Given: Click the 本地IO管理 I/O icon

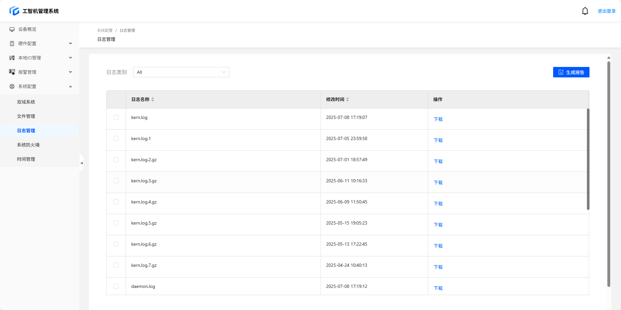Looking at the screenshot, I should tap(12, 58).
